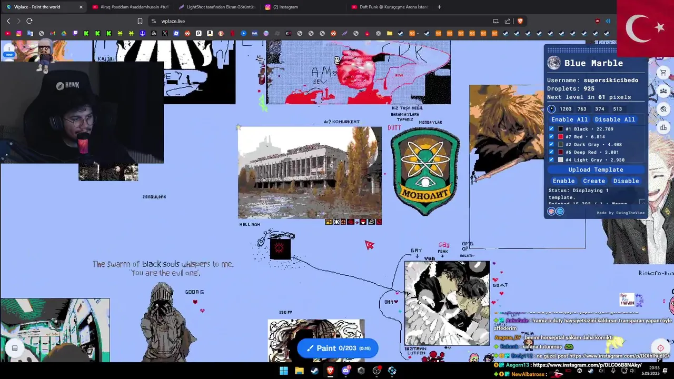Click the palette icon in Blue Marble footer

(551, 211)
